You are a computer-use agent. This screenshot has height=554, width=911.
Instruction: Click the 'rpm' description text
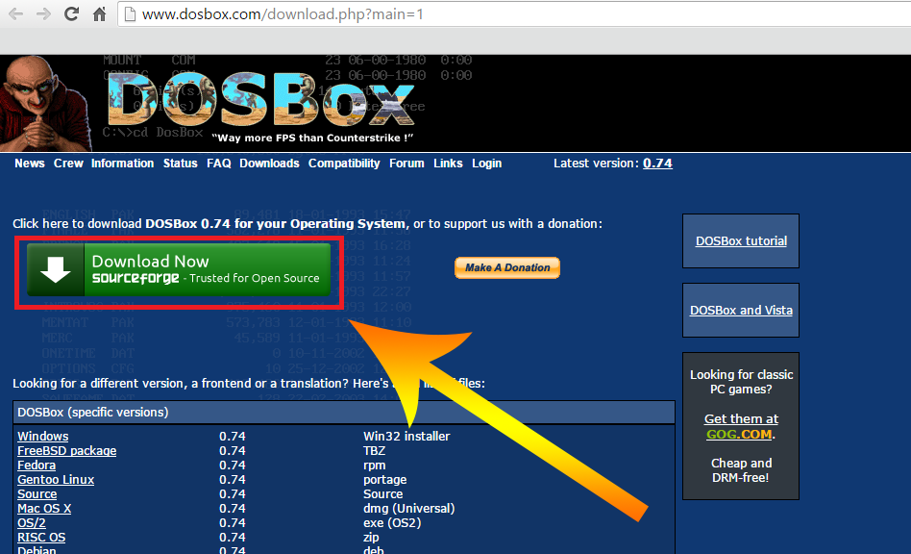(374, 466)
